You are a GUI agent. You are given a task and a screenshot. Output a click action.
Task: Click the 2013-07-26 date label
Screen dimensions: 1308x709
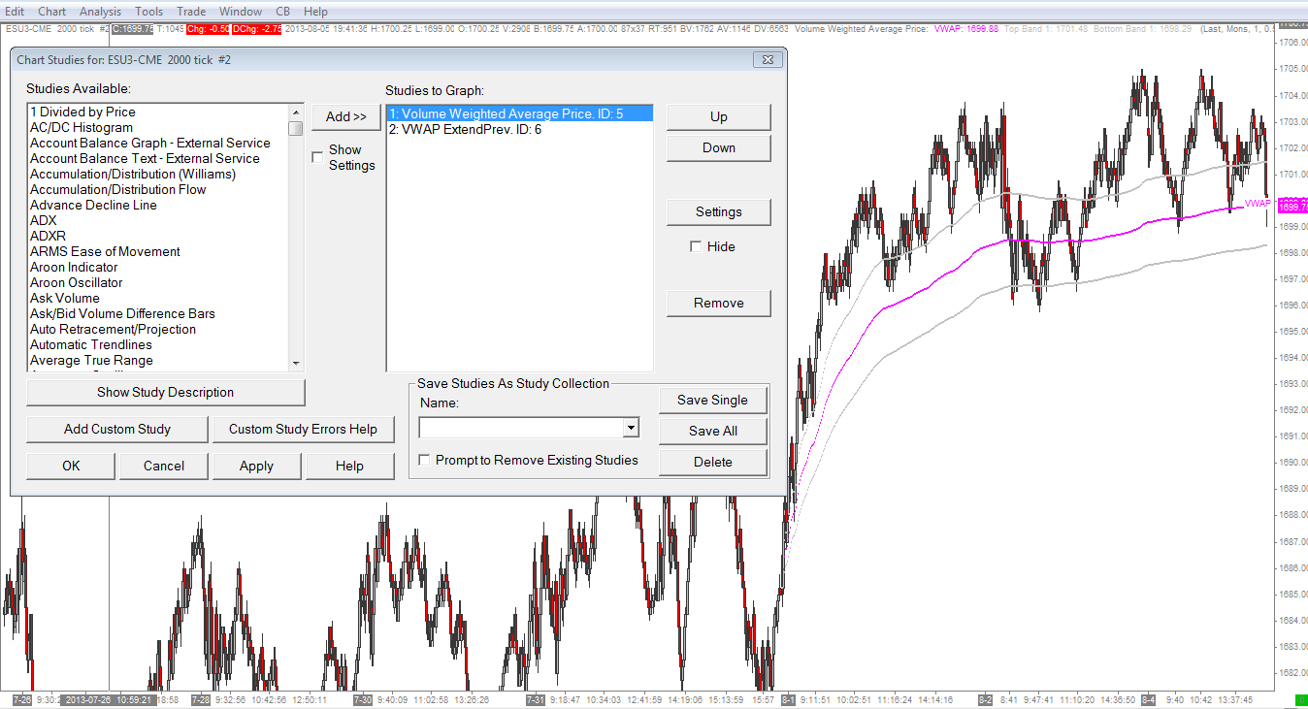[x=87, y=699]
